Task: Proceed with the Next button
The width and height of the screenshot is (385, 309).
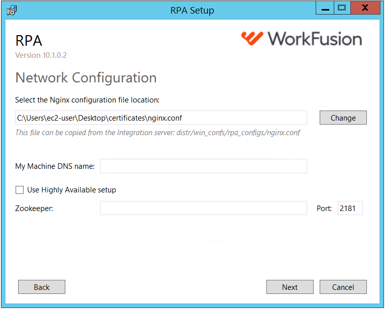Action: pyautogui.click(x=290, y=287)
